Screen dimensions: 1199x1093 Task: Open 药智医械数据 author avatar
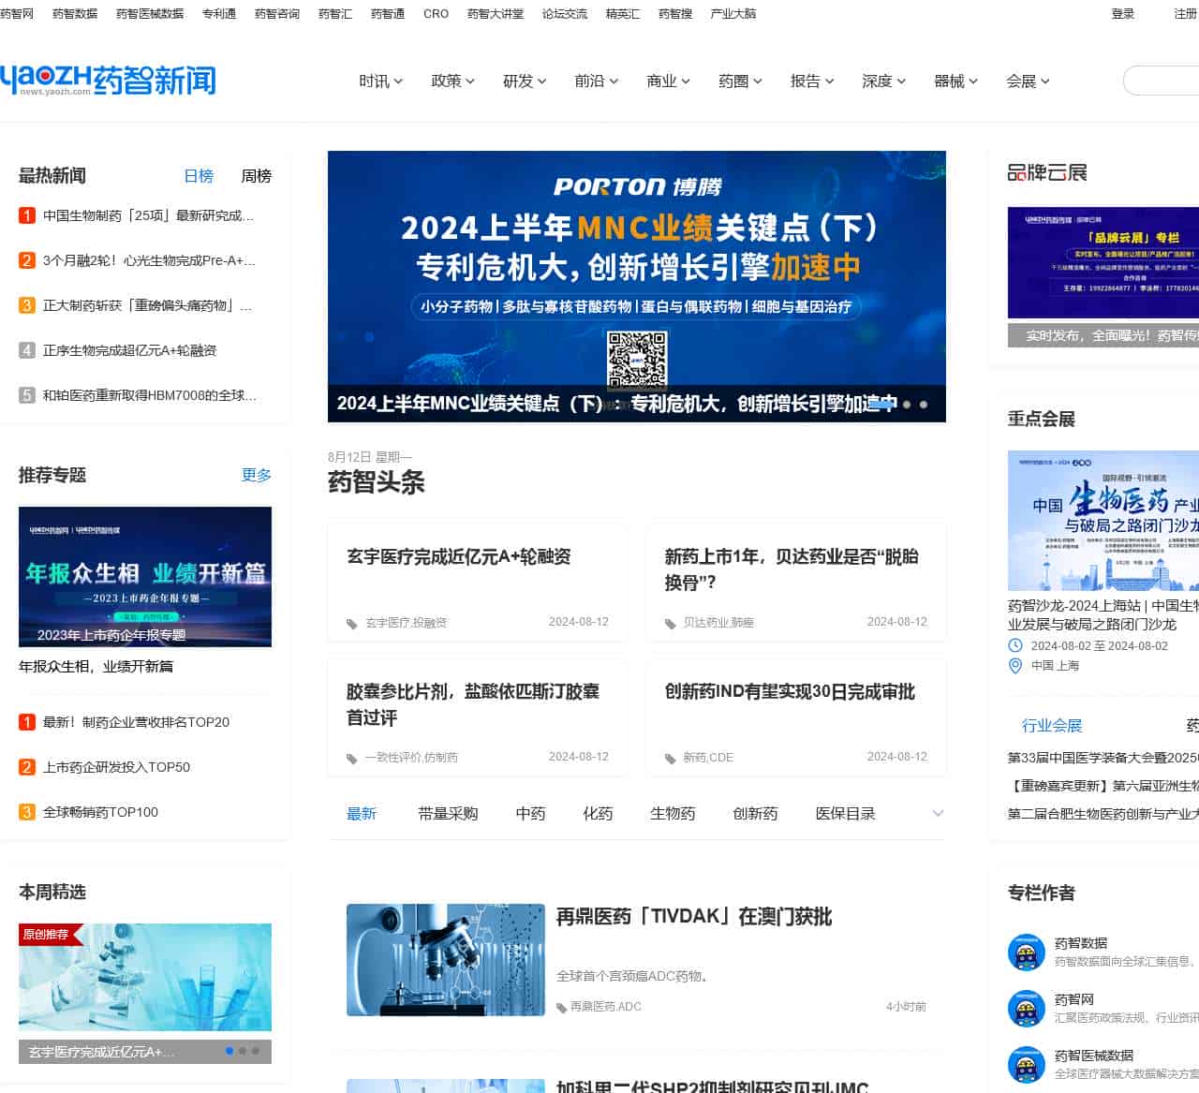[x=1026, y=1065]
